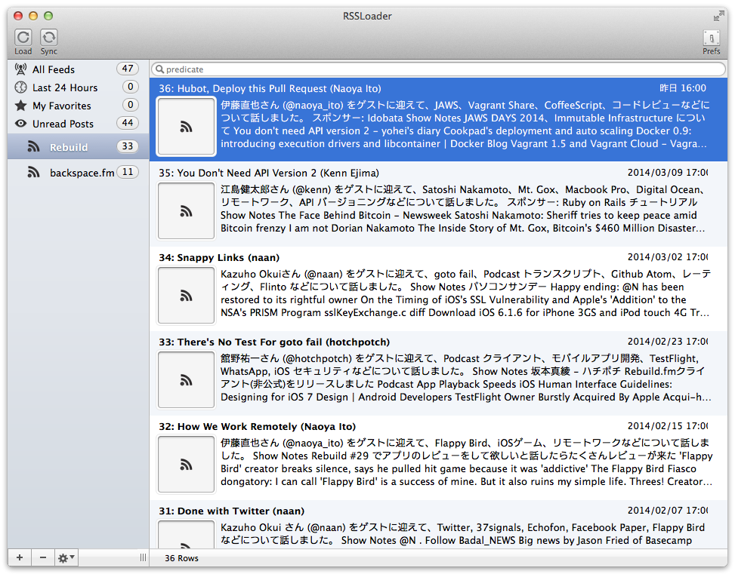Click the summary text of post 33 mentioning TestFlight and WhatsApp

[466, 378]
